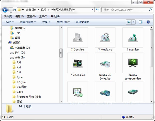Open the recent pages dropdown arrow
The width and height of the screenshot is (155, 121).
point(15,10)
